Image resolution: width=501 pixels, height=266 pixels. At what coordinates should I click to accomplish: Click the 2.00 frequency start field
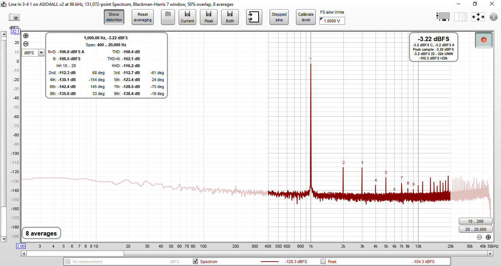click(21, 246)
